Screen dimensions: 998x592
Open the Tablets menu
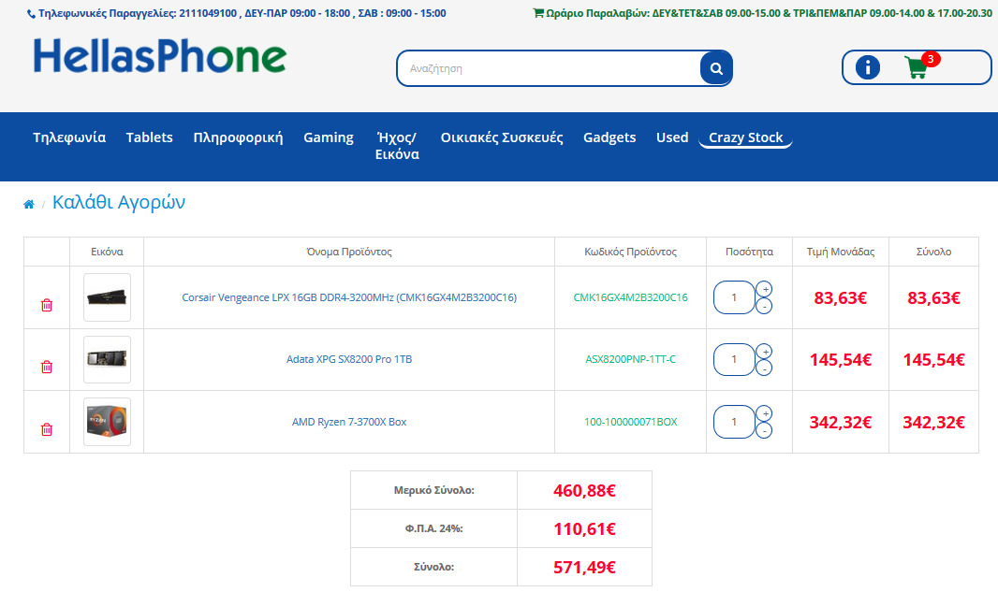coord(150,137)
